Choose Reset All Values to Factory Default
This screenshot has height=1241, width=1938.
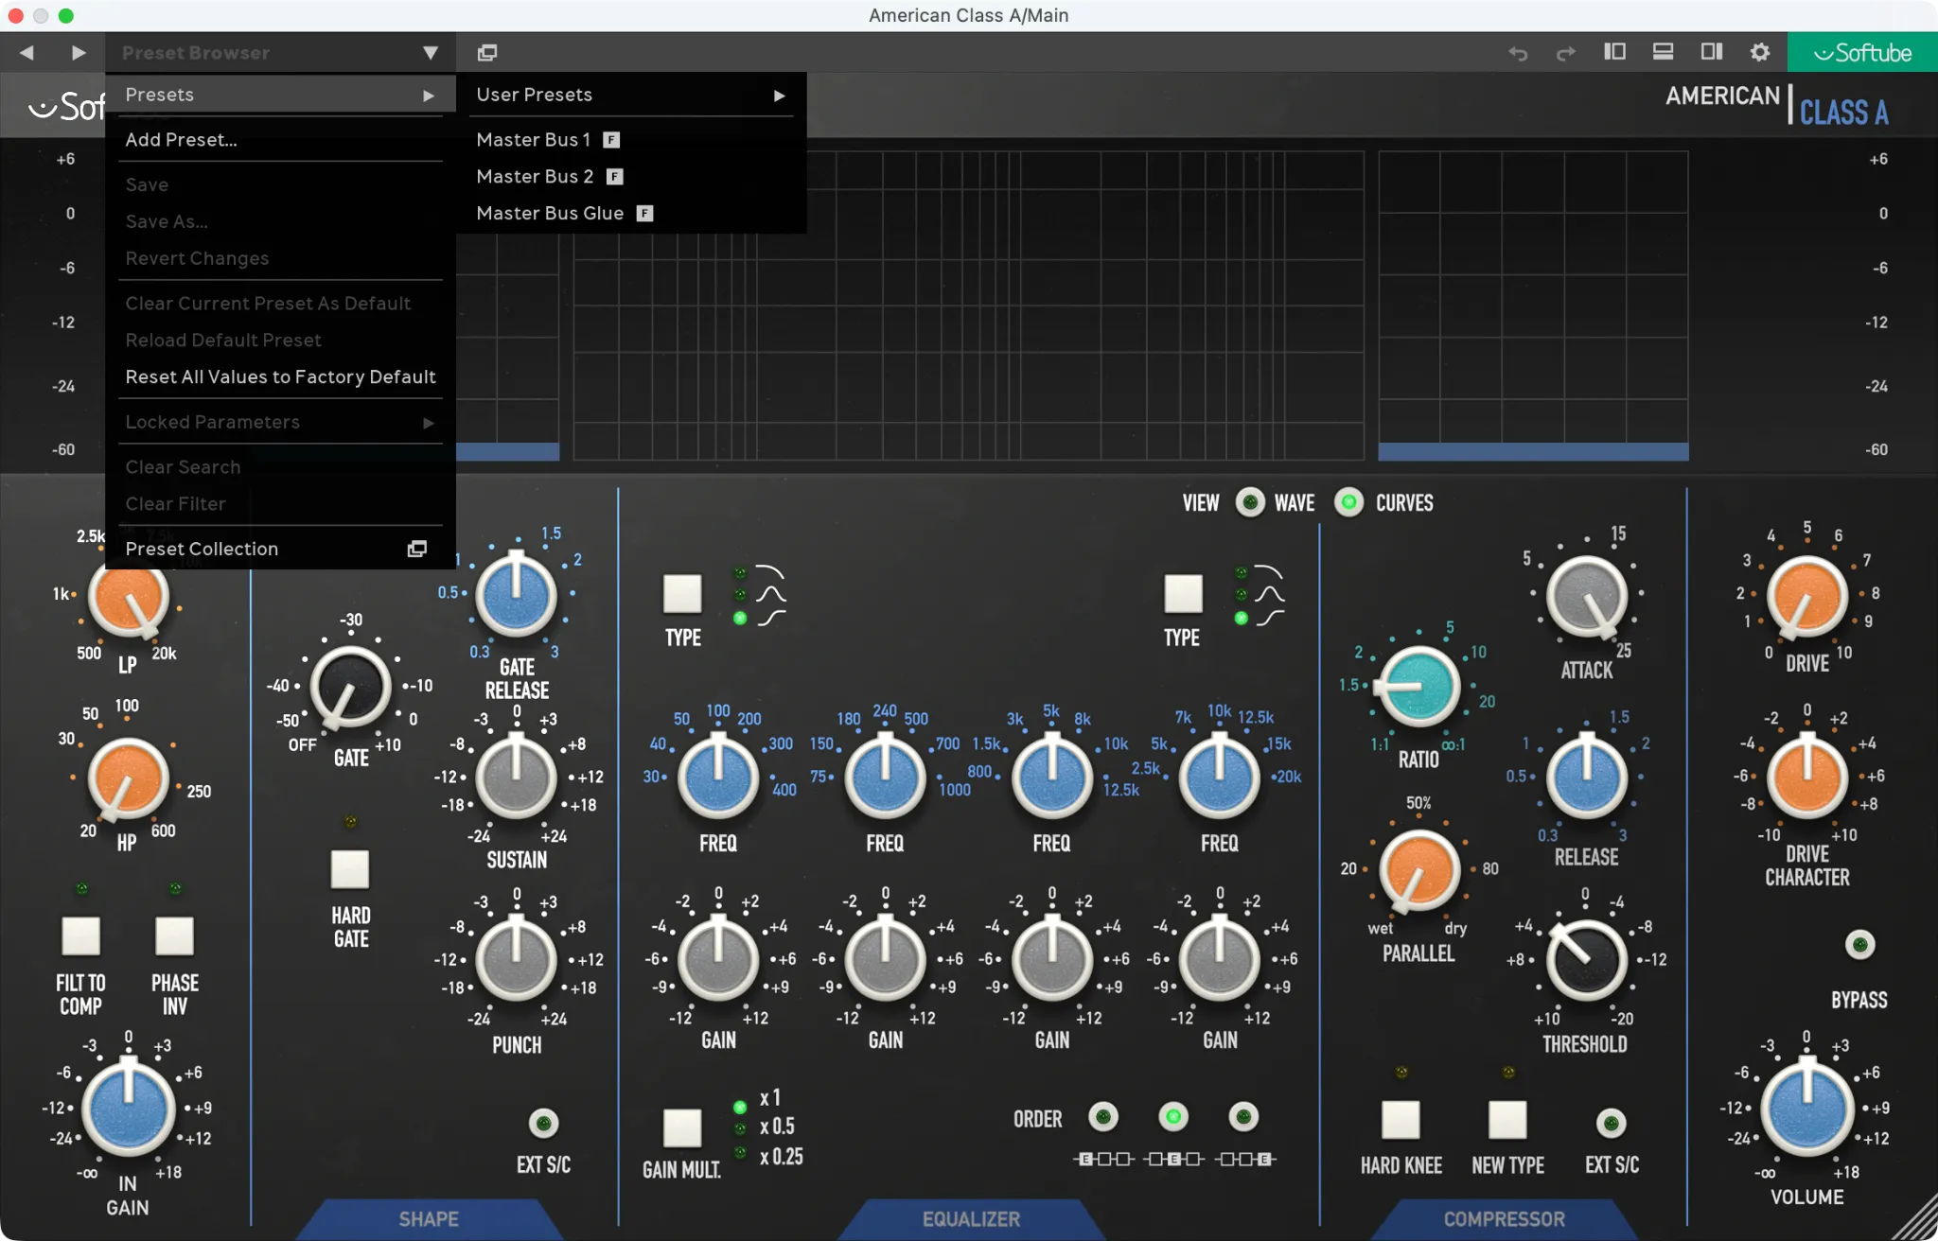coord(280,376)
